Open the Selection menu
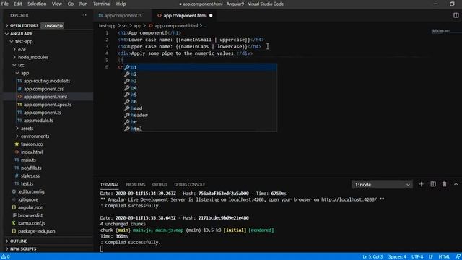 click(x=37, y=4)
